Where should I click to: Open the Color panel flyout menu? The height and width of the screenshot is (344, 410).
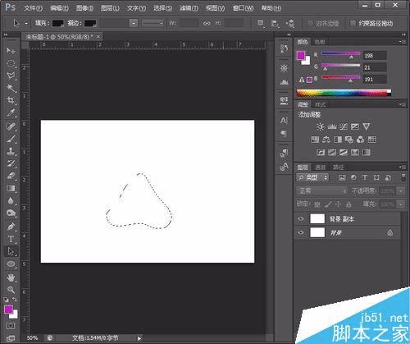[x=402, y=42]
